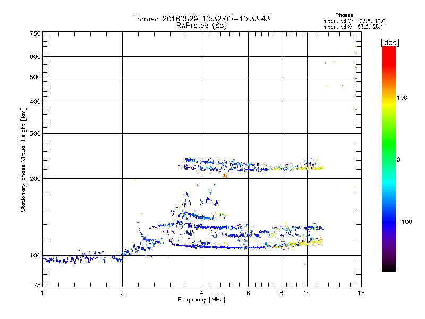Click the x-axis title "Frequency [MHz]"
Viewport: 425px width, 319px height.
click(x=201, y=300)
